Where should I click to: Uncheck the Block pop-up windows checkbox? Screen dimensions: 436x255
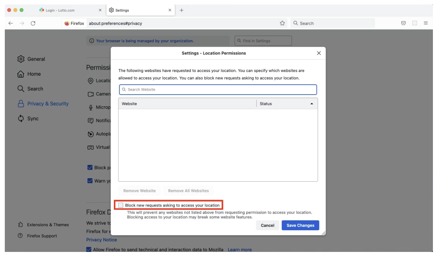coord(90,168)
